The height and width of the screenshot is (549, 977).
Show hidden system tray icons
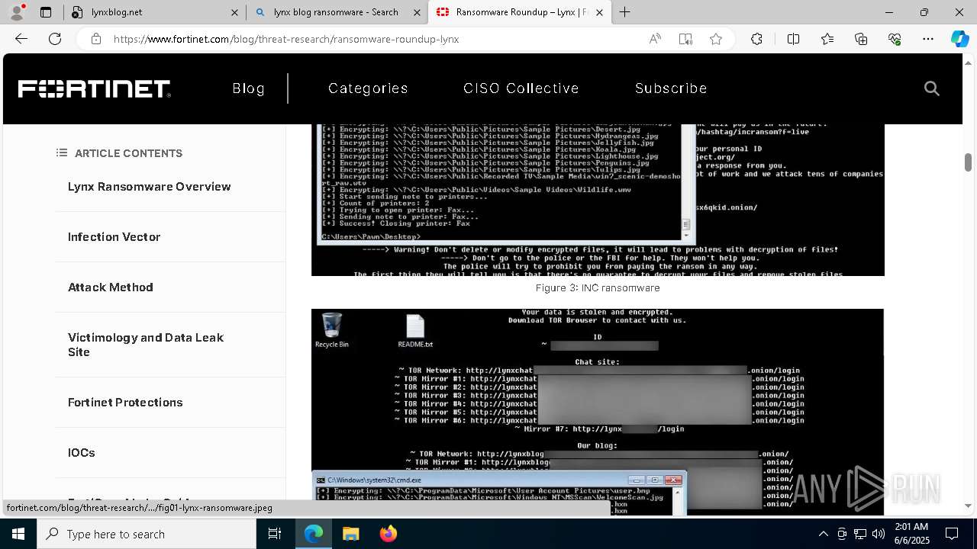click(x=823, y=534)
